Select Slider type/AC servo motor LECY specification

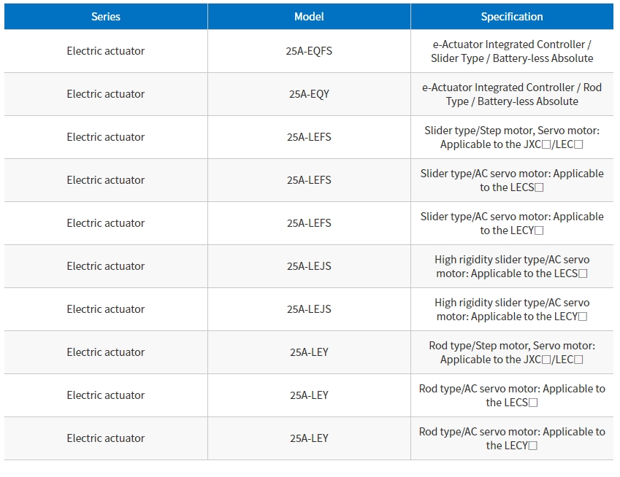click(x=512, y=223)
